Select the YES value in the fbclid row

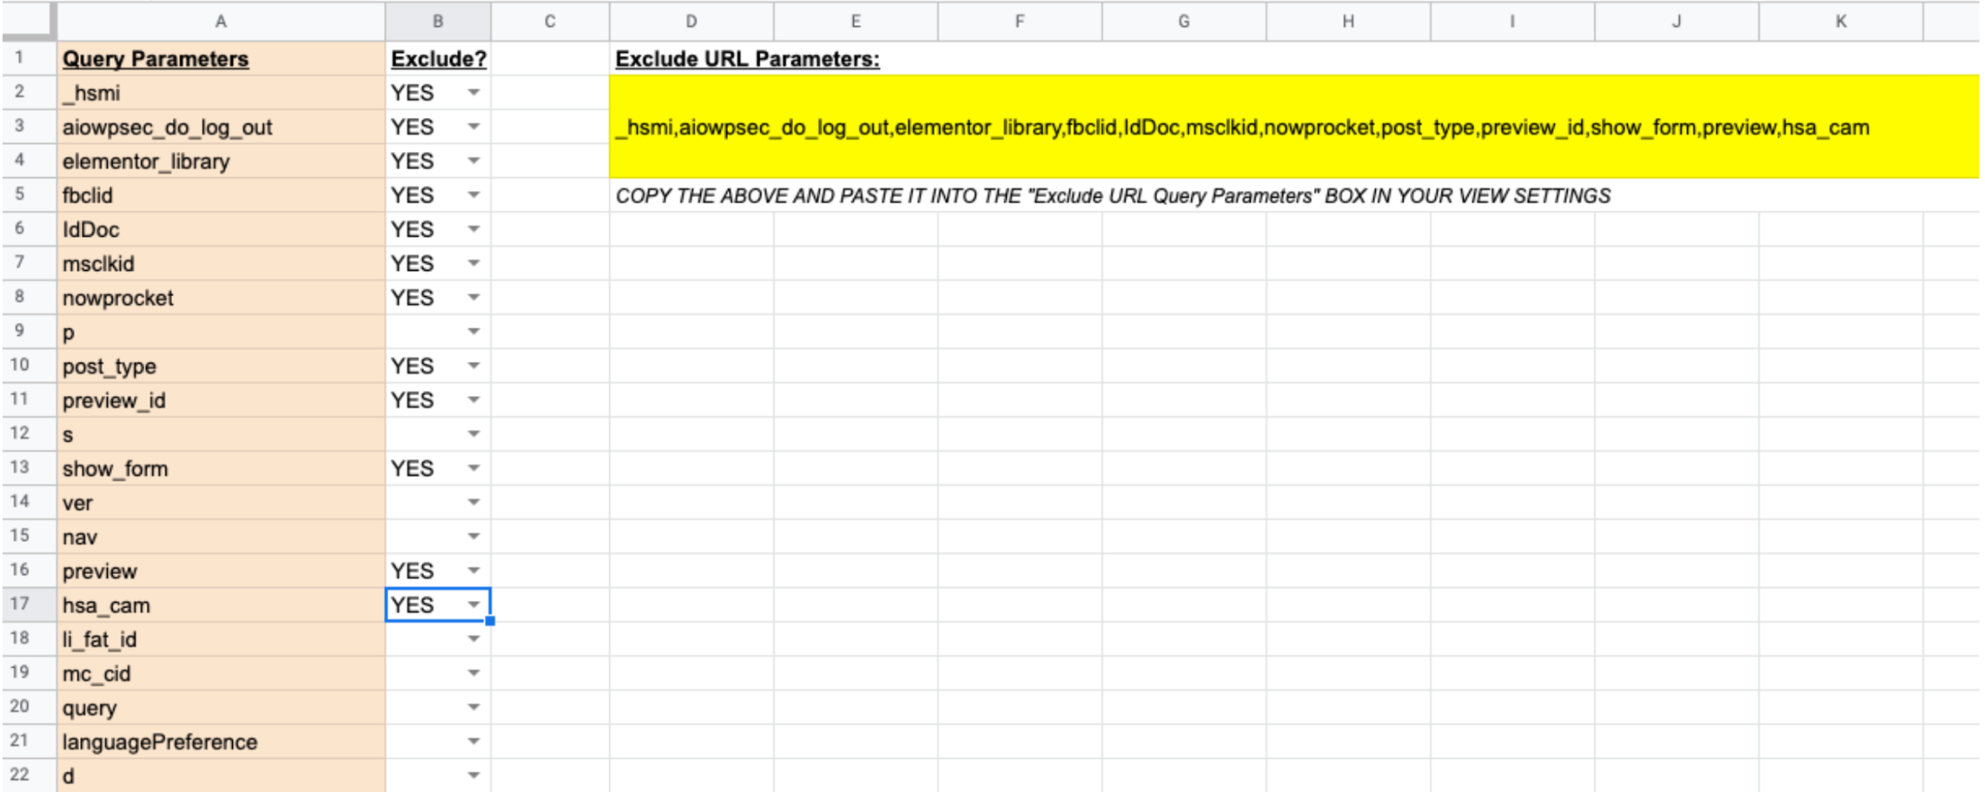(412, 195)
